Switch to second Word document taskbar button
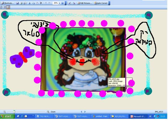This screenshot has height=126, width=168. [82, 116]
